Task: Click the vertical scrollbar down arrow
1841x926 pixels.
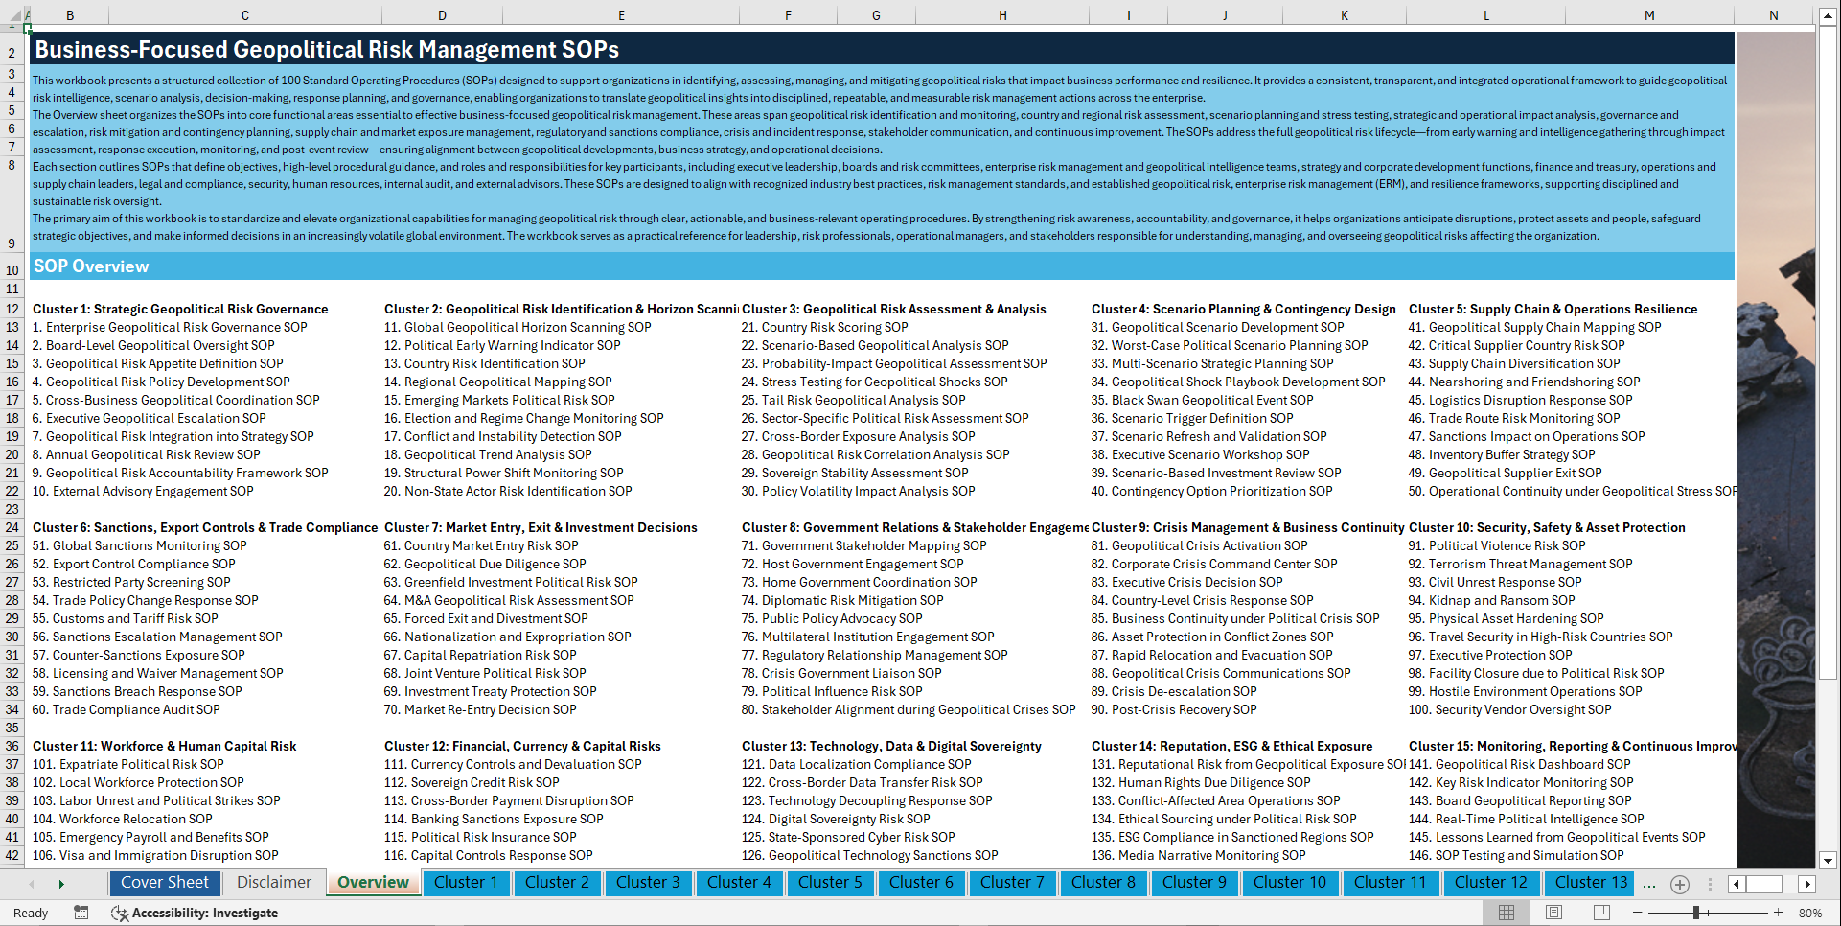Action: [x=1828, y=861]
